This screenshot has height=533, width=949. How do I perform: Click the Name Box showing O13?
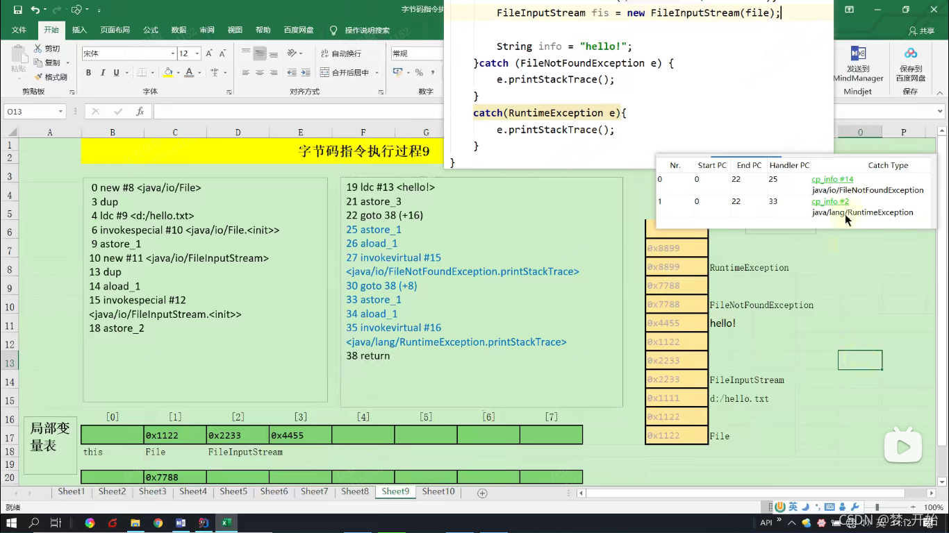click(x=31, y=112)
